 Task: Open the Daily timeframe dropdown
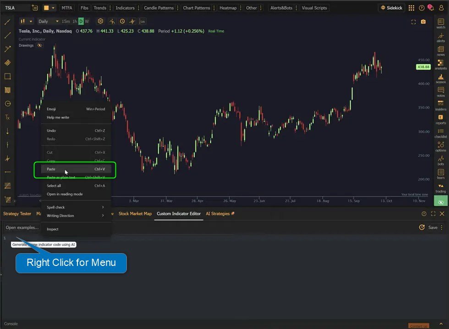point(48,21)
